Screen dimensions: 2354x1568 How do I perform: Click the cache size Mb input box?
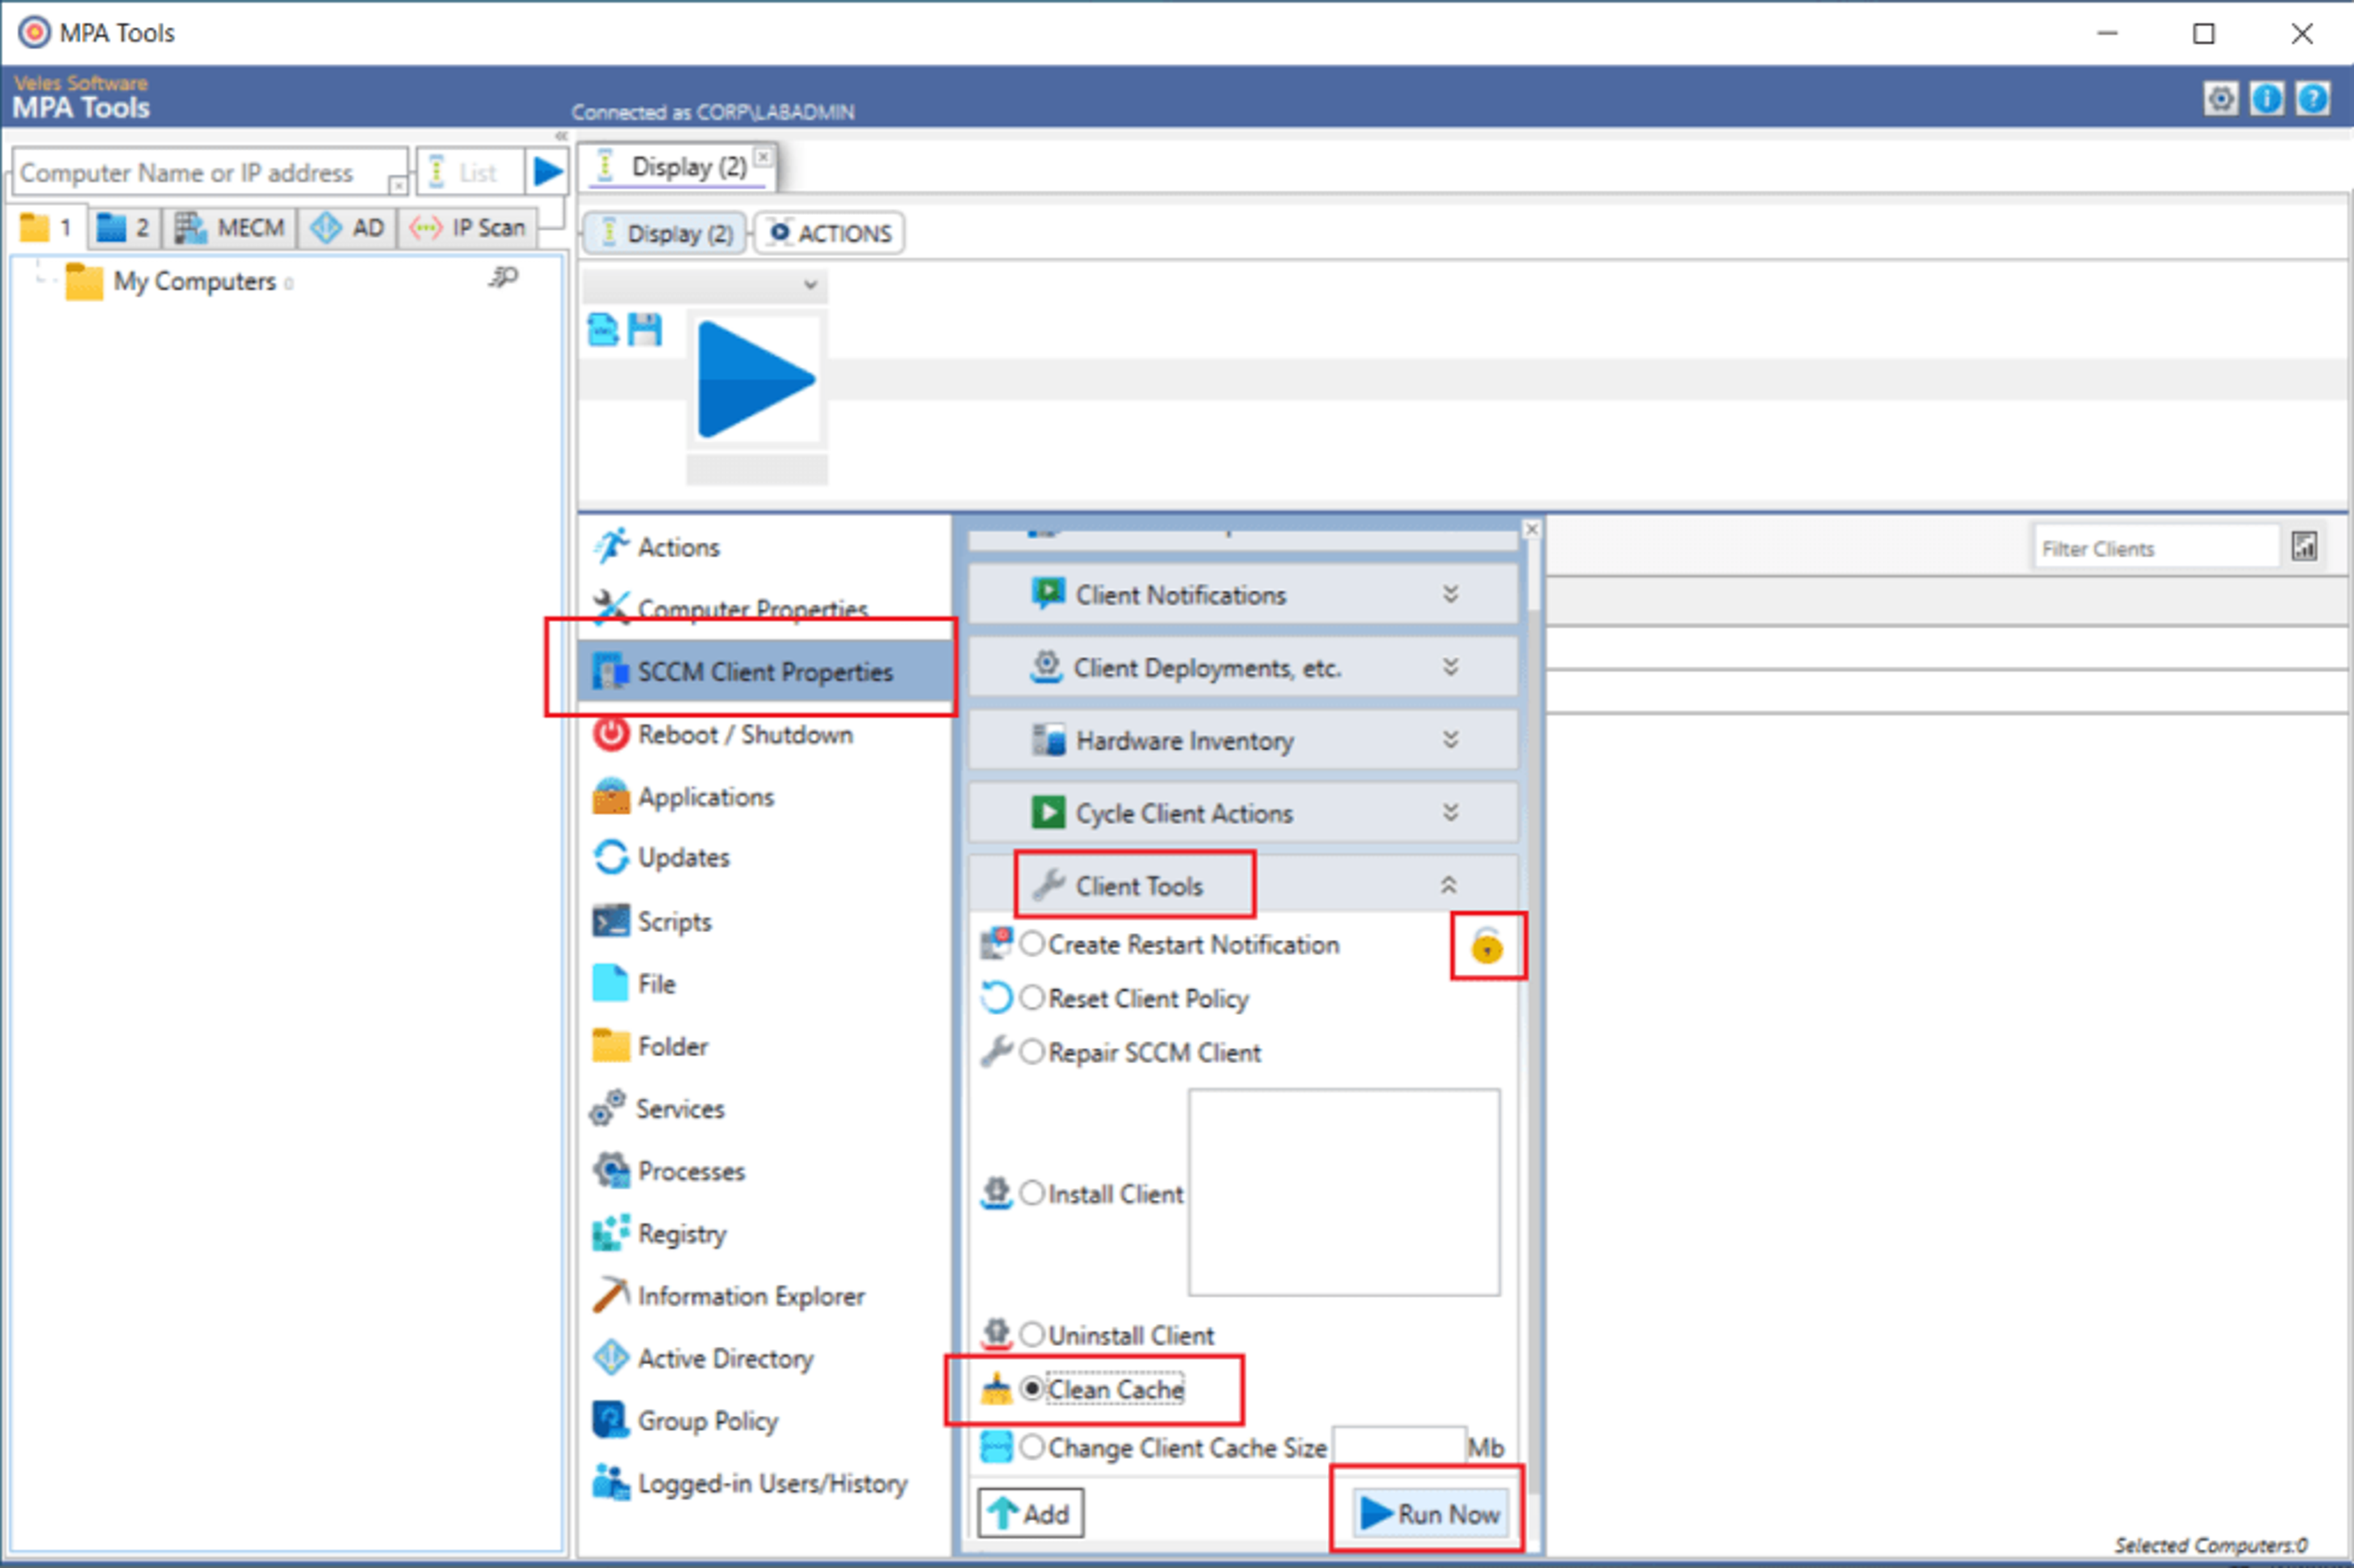pos(1399,1446)
